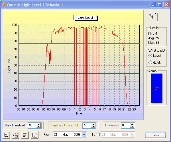Select the Level radio button
171x142 pixels.
150,55
